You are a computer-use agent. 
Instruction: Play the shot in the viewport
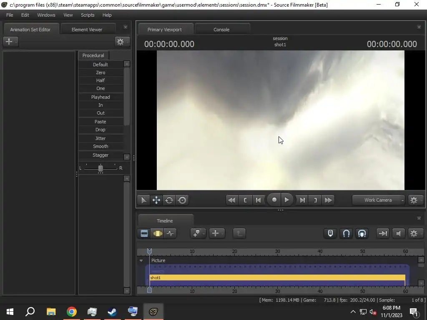[x=287, y=200]
